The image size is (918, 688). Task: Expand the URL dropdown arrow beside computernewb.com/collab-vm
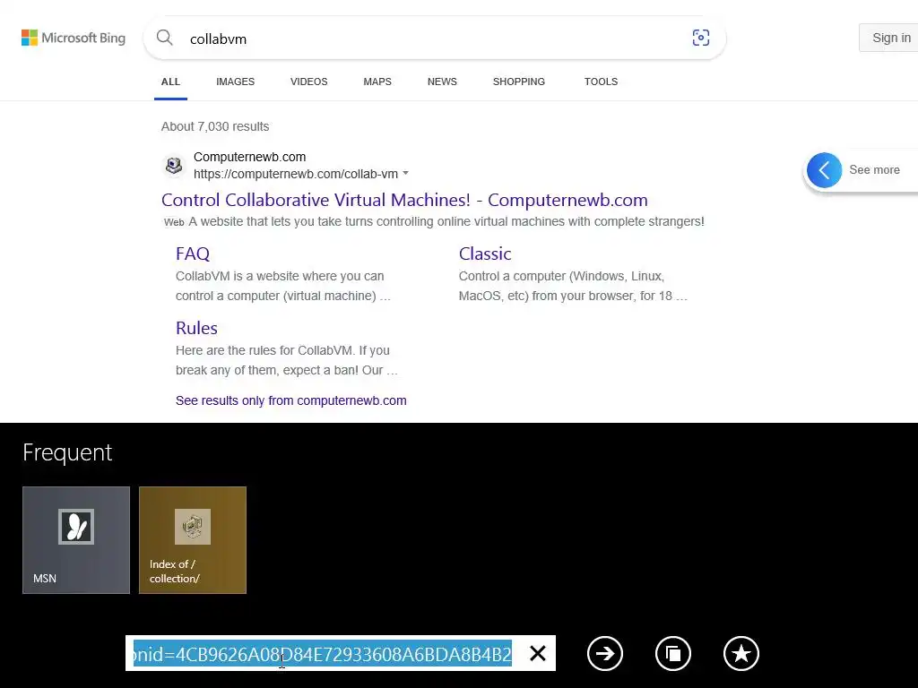[406, 174]
